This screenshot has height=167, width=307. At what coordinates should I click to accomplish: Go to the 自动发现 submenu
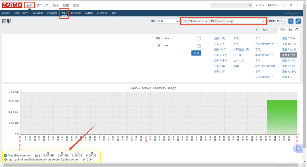coord(102,13)
